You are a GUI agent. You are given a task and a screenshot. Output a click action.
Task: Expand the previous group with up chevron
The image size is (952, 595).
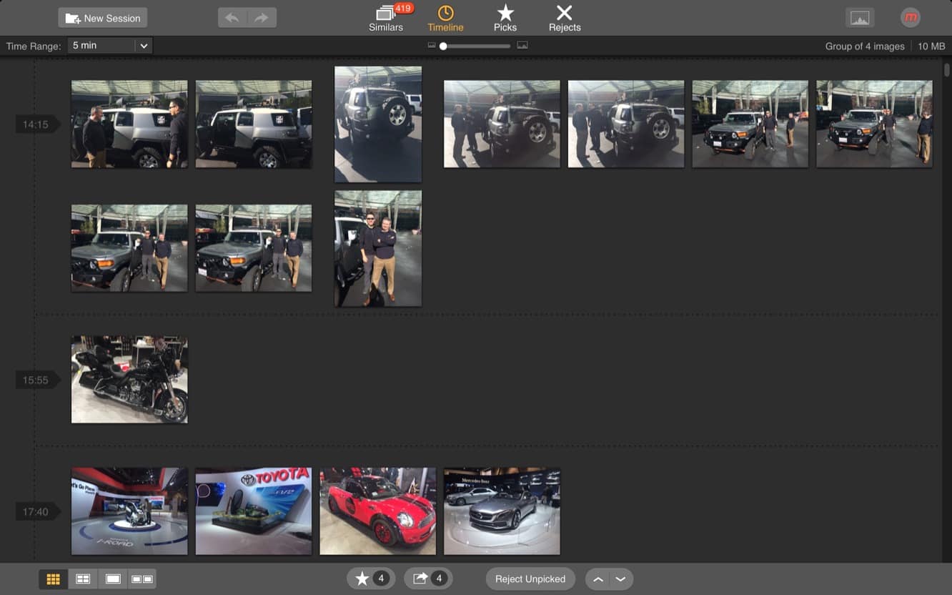coord(598,579)
